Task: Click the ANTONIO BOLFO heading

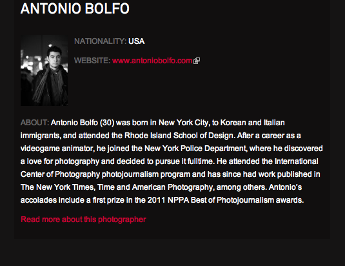Action: [75, 8]
